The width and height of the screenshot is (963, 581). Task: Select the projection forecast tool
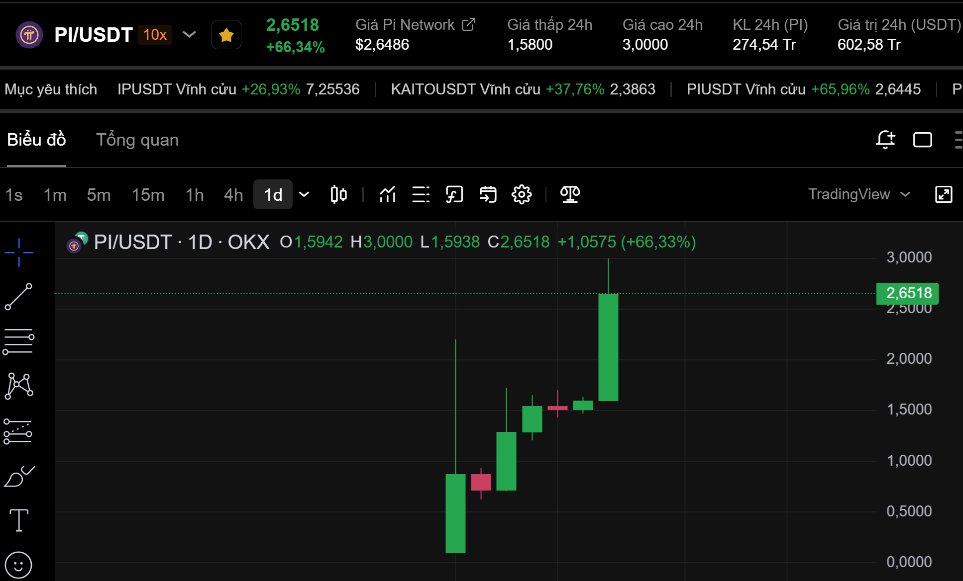pyautogui.click(x=18, y=431)
